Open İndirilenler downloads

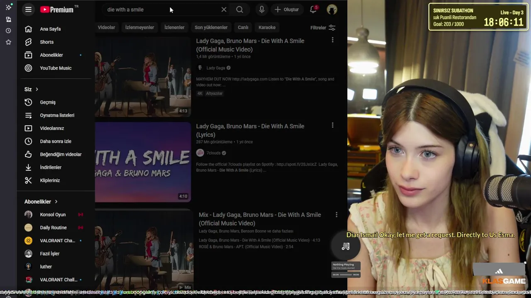tap(56, 167)
